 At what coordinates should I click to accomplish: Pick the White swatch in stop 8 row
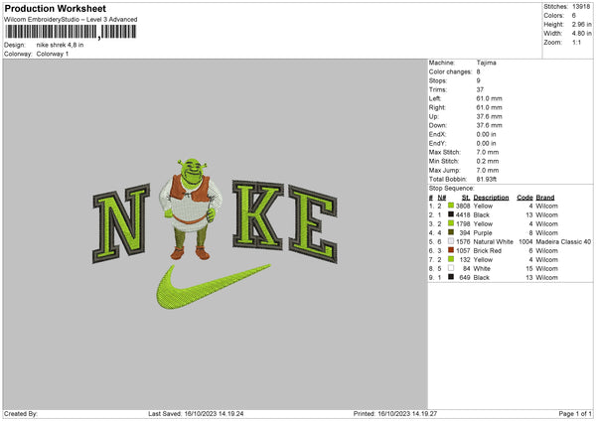(451, 268)
